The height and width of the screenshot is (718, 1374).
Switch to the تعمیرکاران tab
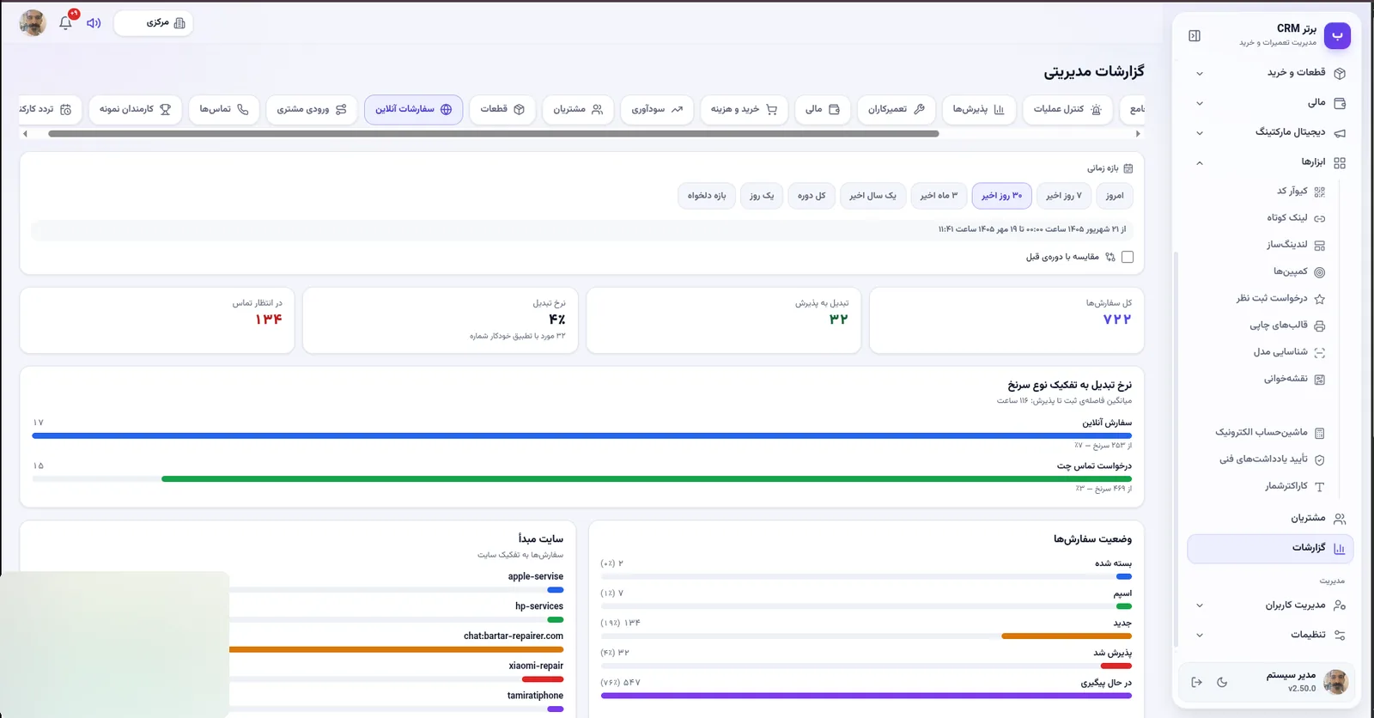click(x=896, y=109)
